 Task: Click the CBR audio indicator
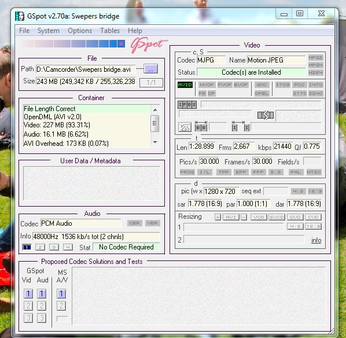coord(134,223)
